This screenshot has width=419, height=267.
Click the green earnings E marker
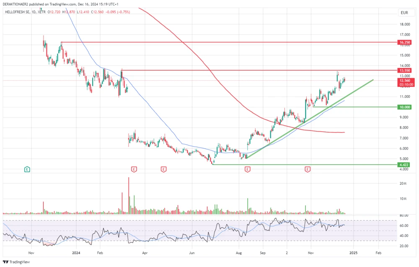tap(27, 169)
